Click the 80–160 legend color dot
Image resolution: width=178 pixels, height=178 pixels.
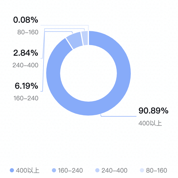(142, 170)
